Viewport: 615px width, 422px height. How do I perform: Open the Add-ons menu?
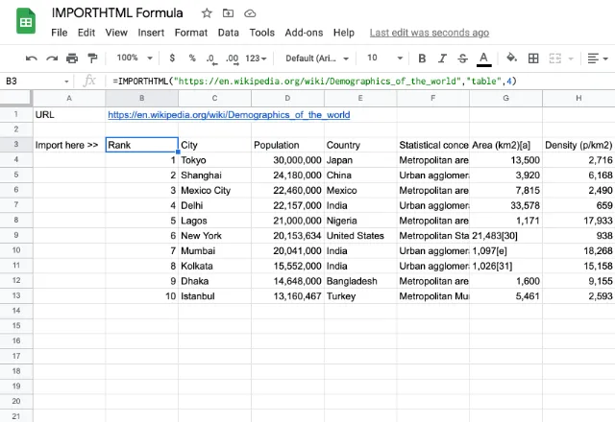point(304,33)
